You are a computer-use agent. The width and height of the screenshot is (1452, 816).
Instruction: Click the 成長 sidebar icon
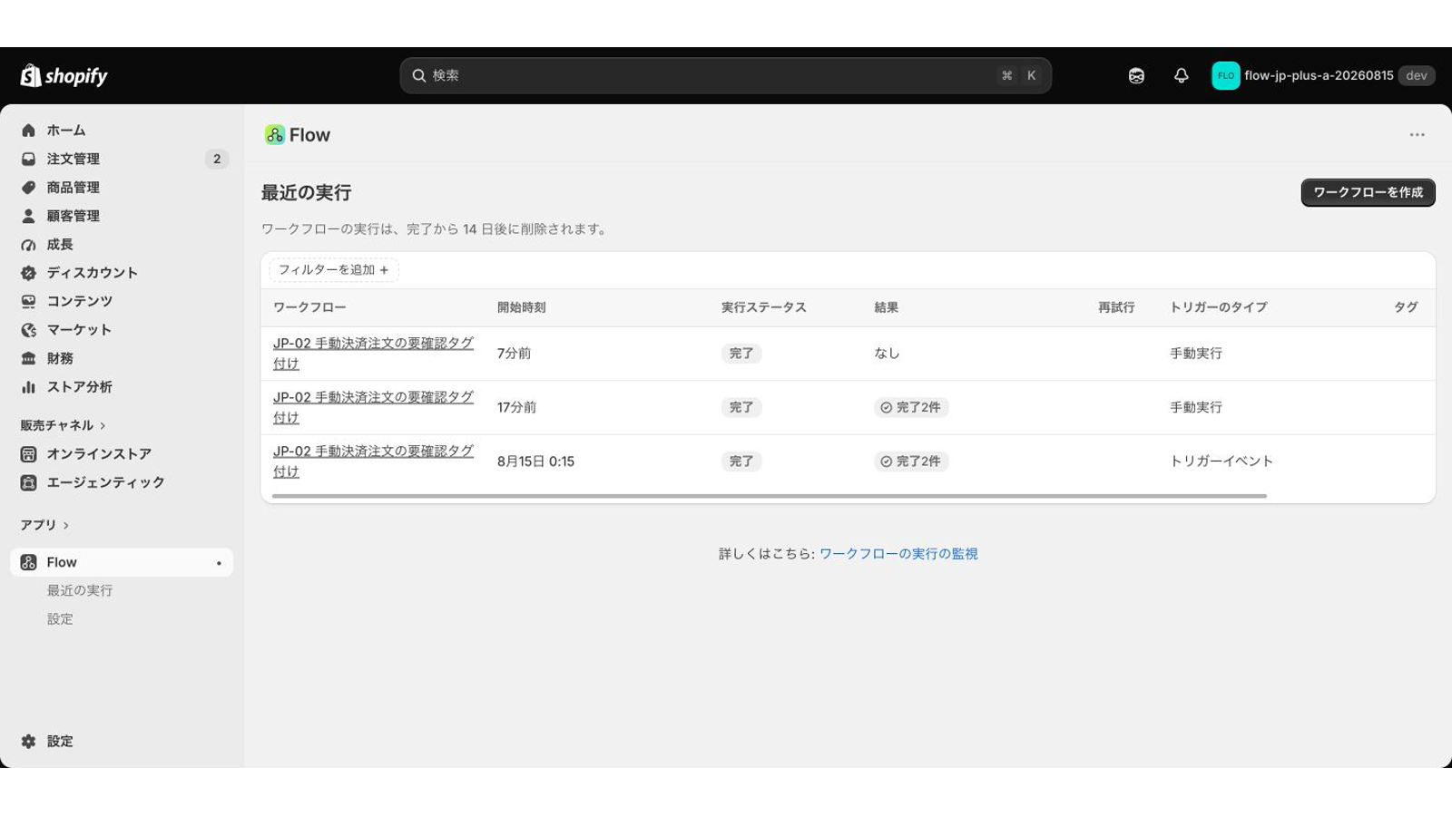29,245
